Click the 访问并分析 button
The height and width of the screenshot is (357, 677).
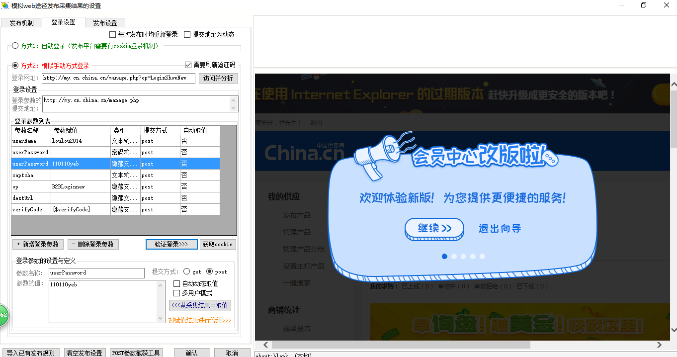tap(218, 78)
